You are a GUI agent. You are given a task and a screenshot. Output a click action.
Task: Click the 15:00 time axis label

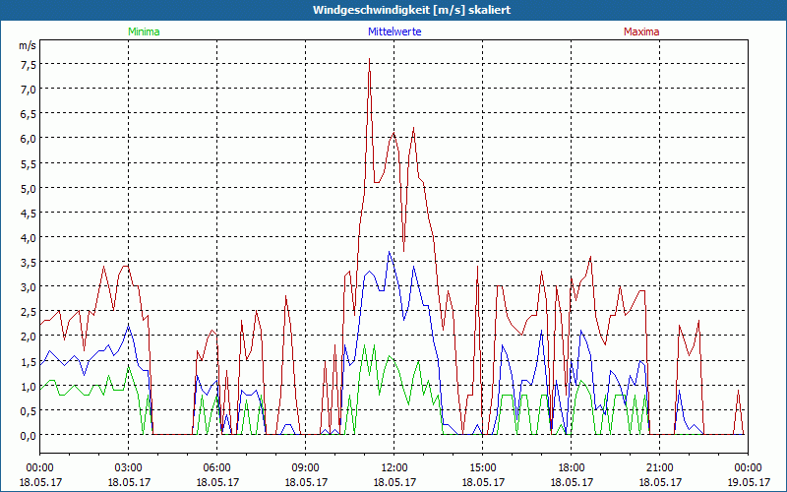tap(483, 468)
